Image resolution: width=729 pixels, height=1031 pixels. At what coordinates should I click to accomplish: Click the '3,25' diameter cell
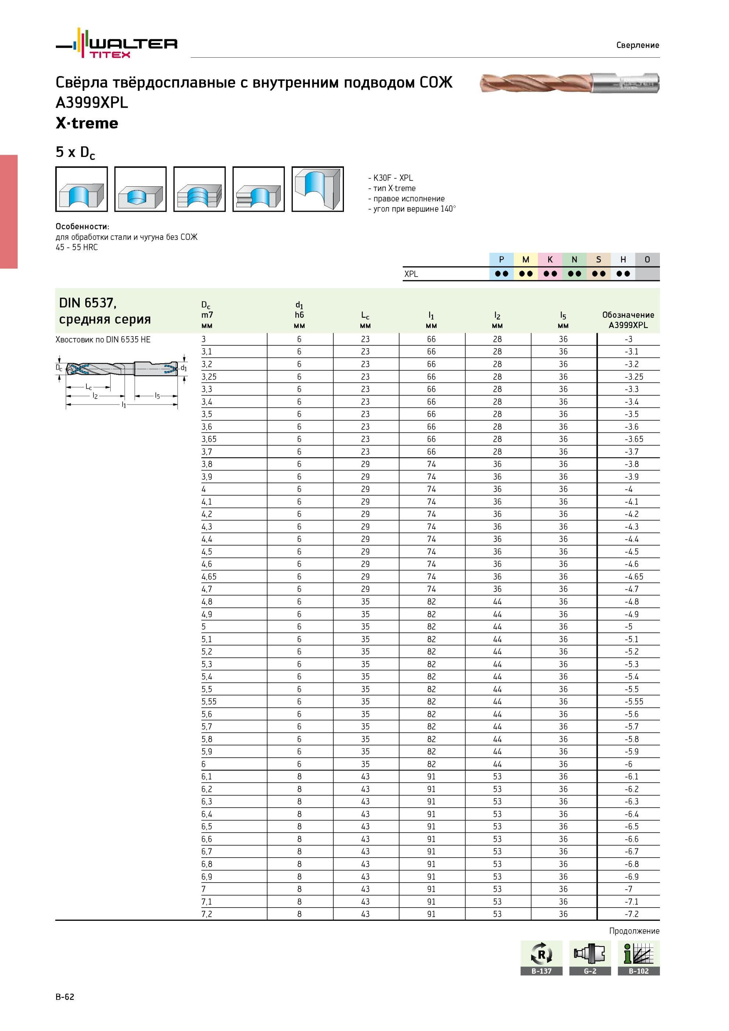(209, 377)
